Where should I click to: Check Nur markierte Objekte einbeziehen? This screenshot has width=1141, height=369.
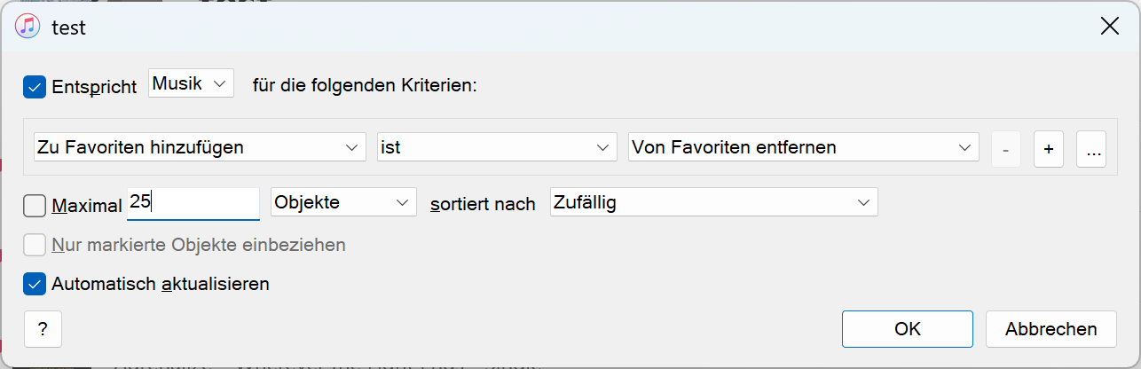[x=35, y=244]
